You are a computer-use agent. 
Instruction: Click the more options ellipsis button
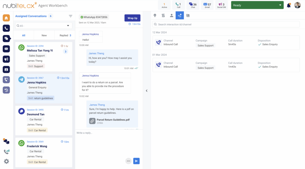[128, 161]
